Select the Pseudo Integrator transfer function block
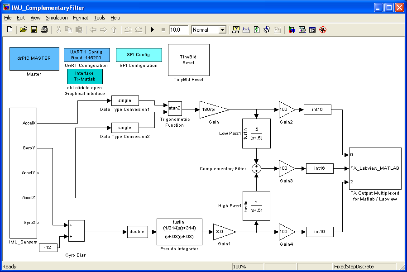This screenshot has width=407, height=272. point(179,232)
